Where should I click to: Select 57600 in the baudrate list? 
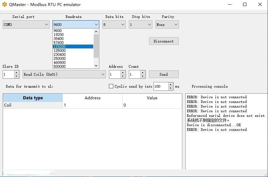(73, 43)
